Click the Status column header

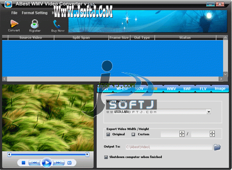pos(185,38)
